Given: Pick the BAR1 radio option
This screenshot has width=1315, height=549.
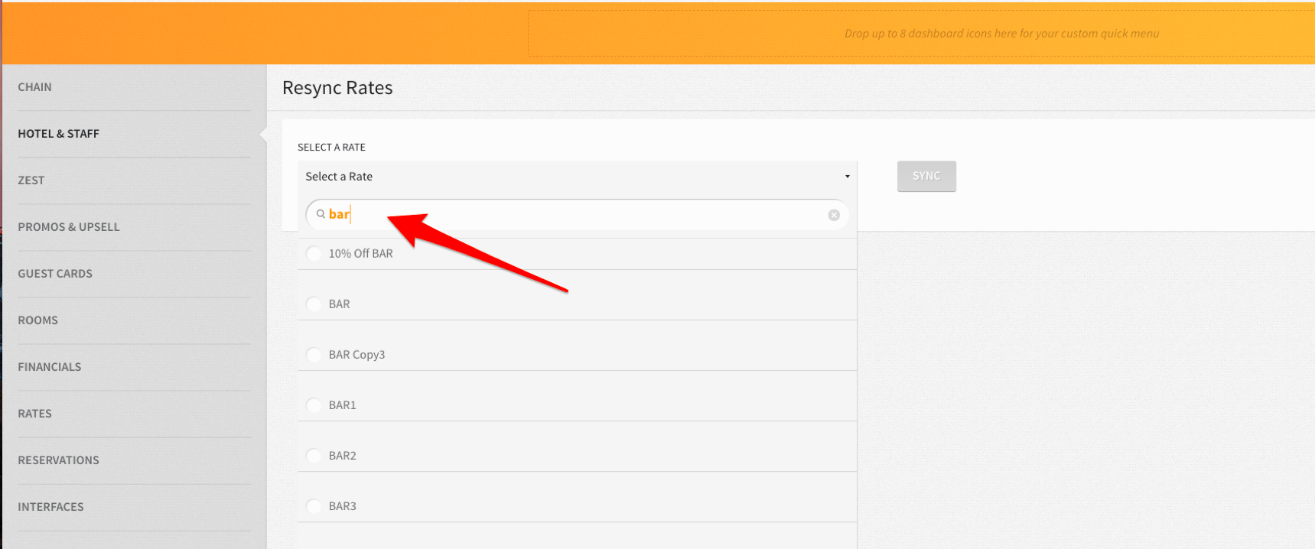Looking at the screenshot, I should (314, 404).
